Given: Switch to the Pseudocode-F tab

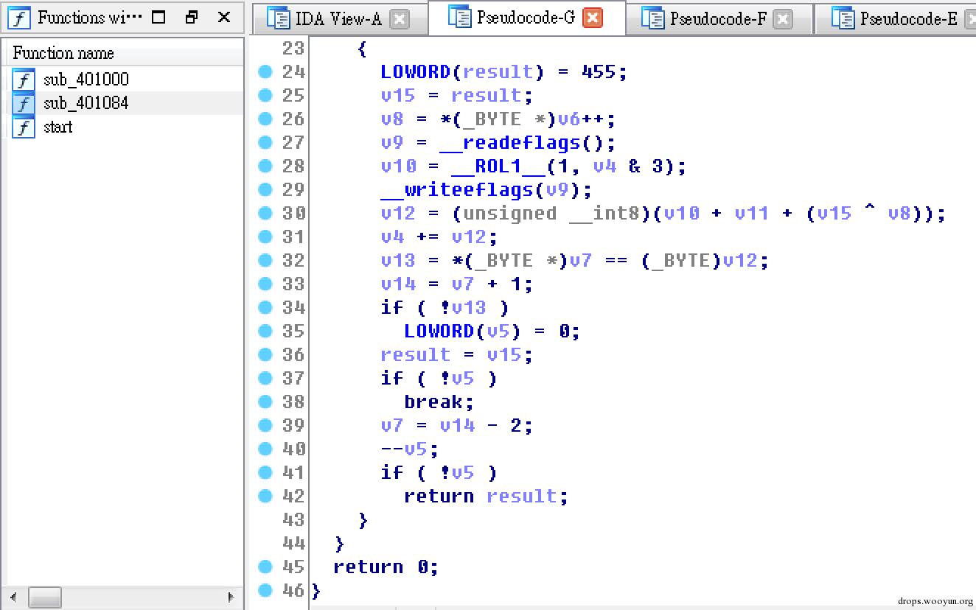Looking at the screenshot, I should (x=718, y=19).
